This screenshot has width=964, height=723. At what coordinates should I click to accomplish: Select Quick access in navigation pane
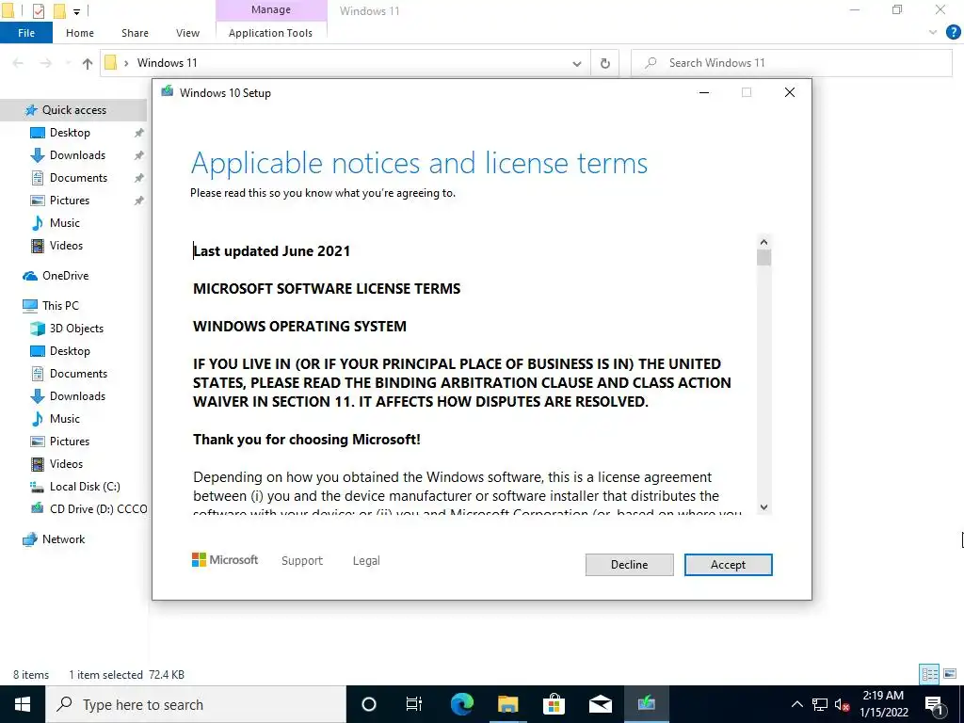coord(73,110)
